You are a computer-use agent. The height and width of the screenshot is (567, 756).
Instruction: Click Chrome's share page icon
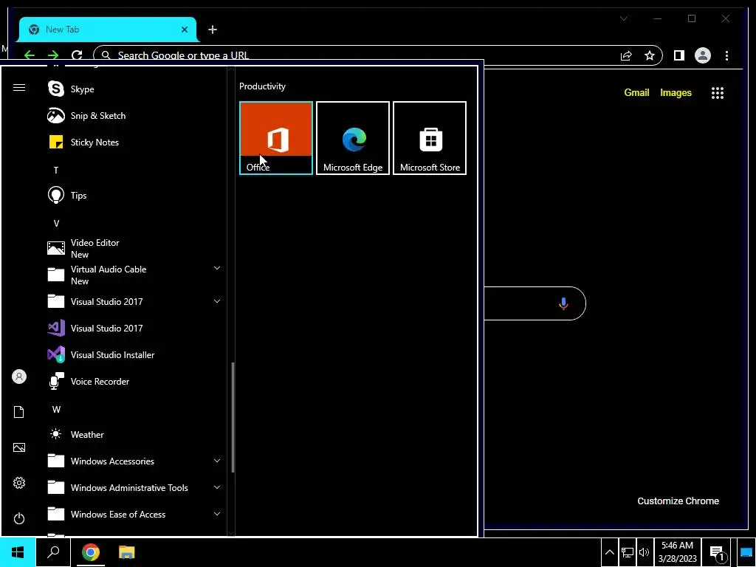tap(626, 55)
